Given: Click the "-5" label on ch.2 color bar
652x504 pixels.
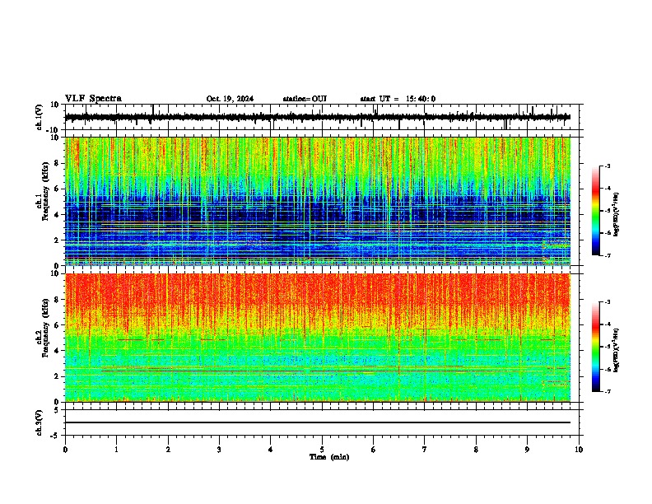Looking at the screenshot, I should pos(608,347).
